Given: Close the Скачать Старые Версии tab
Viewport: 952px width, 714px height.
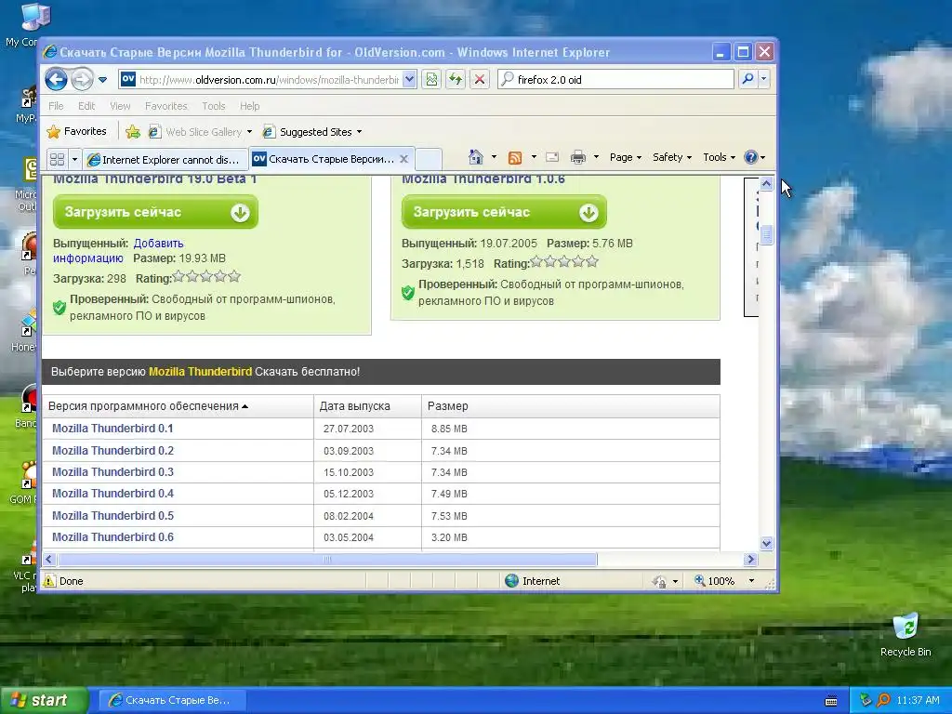Looking at the screenshot, I should click(403, 159).
